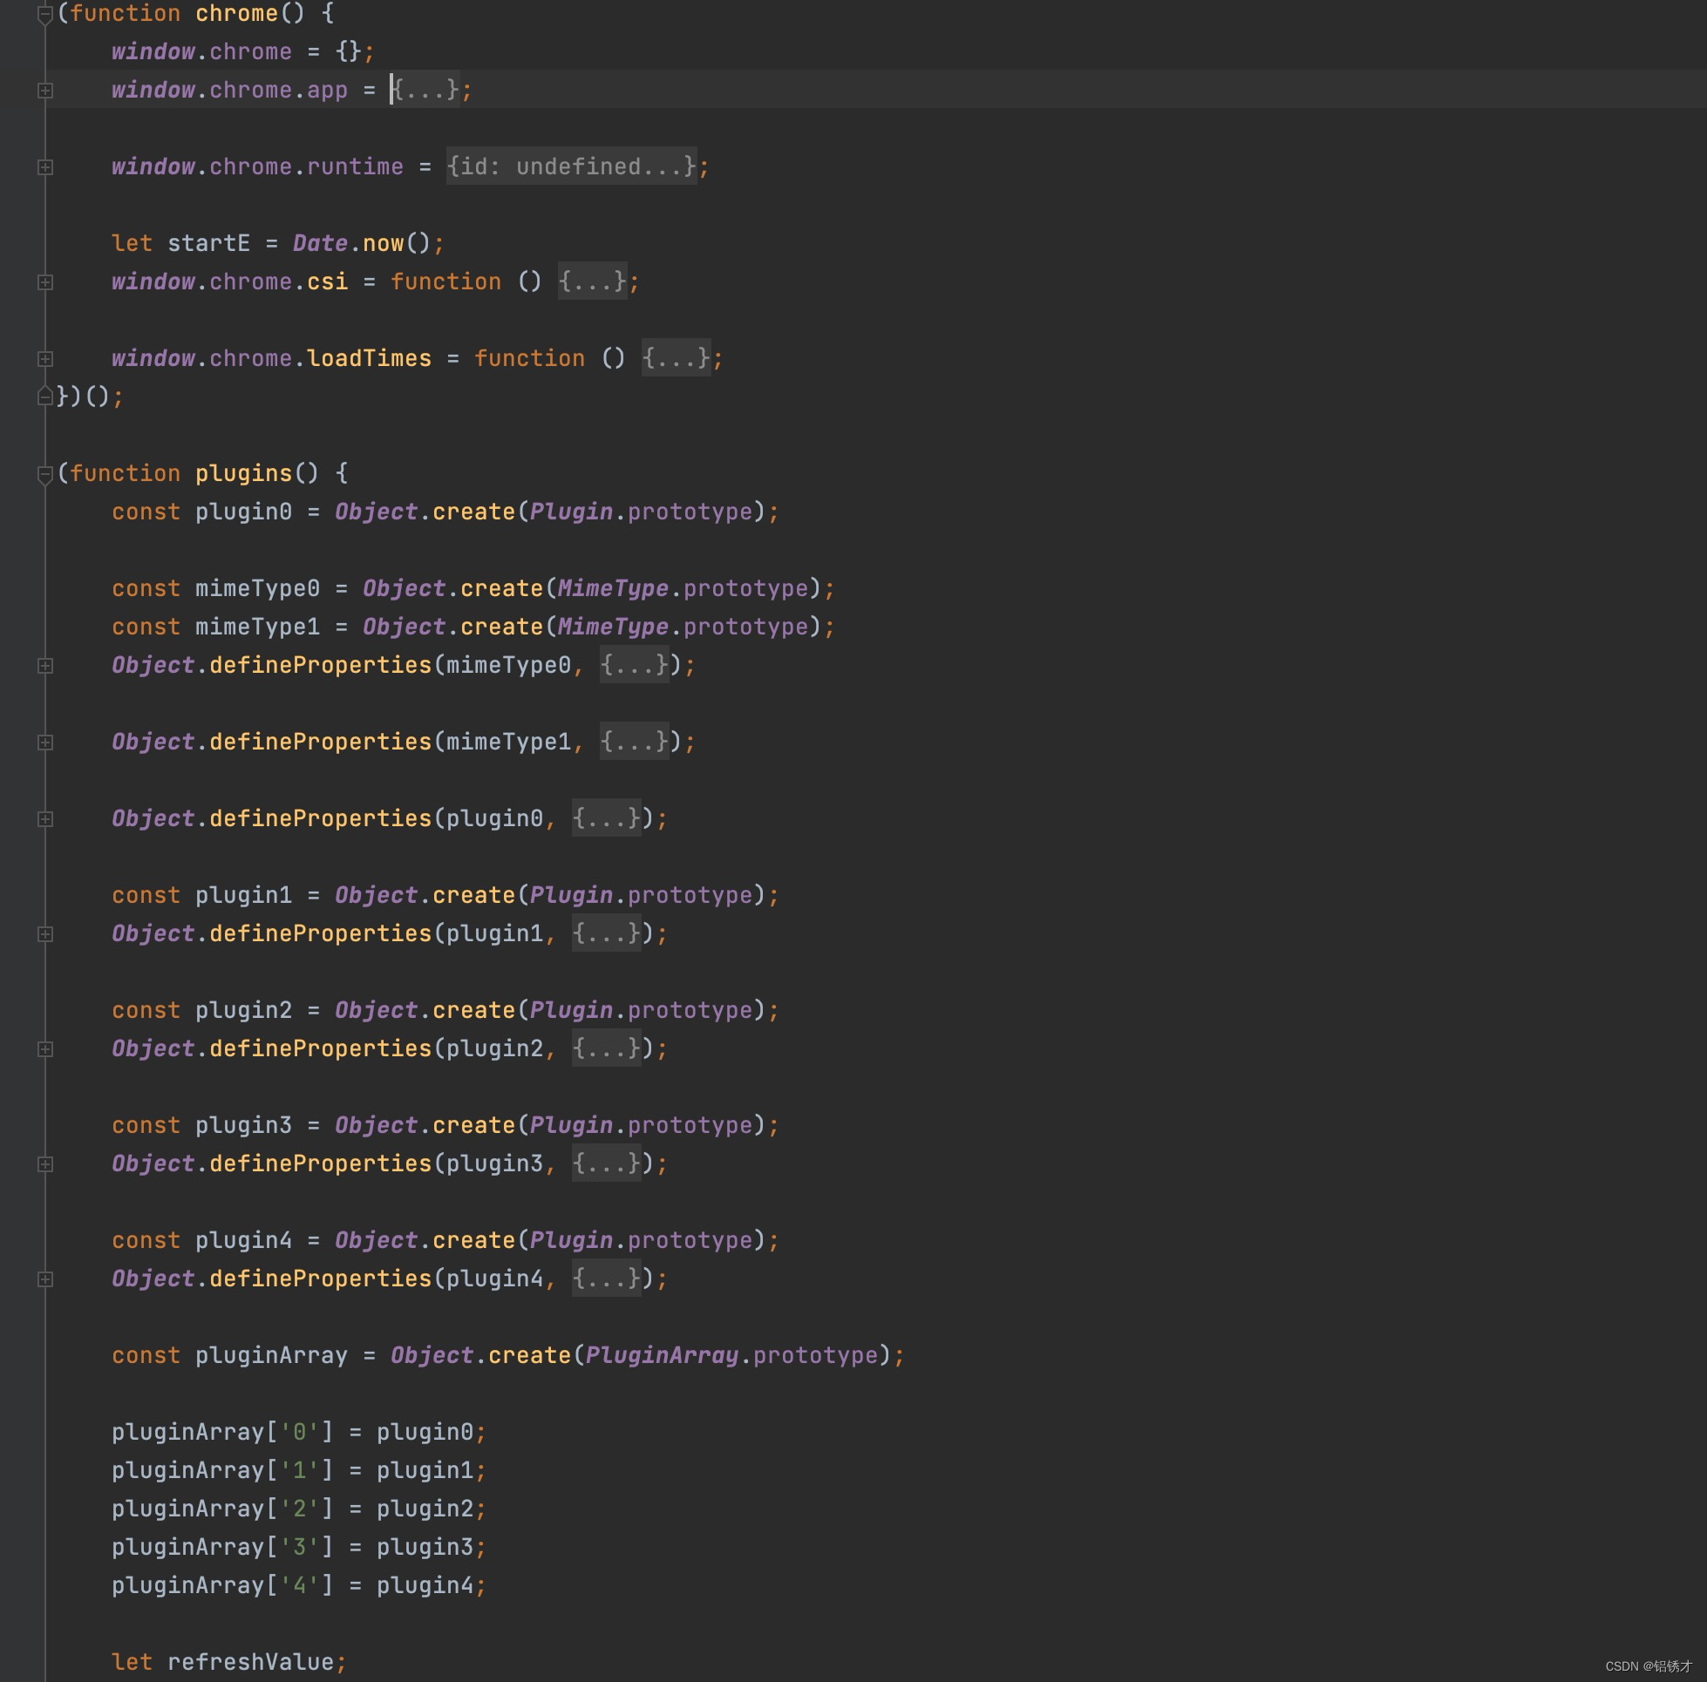Click folded {...} in mimeType1 defineProperties
The height and width of the screenshot is (1682, 1707).
(635, 742)
